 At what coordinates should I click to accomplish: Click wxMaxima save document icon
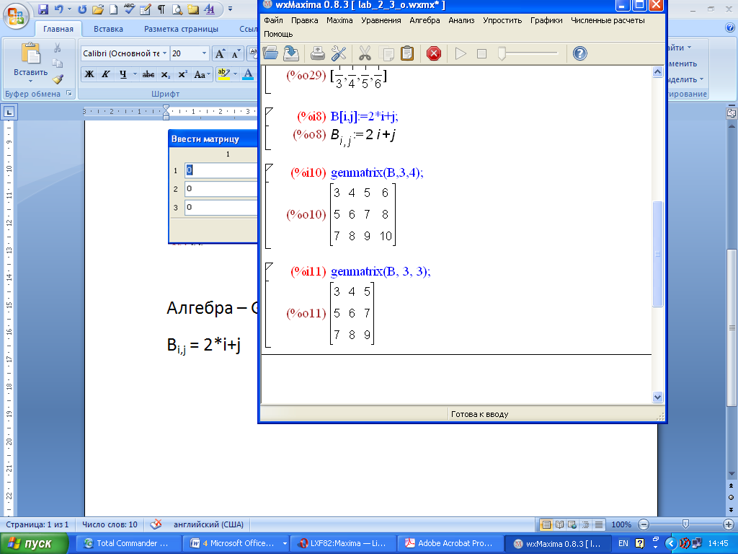click(291, 53)
